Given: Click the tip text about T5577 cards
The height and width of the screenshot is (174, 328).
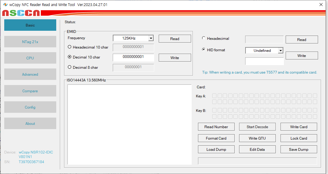Looking at the screenshot, I should point(259,72).
